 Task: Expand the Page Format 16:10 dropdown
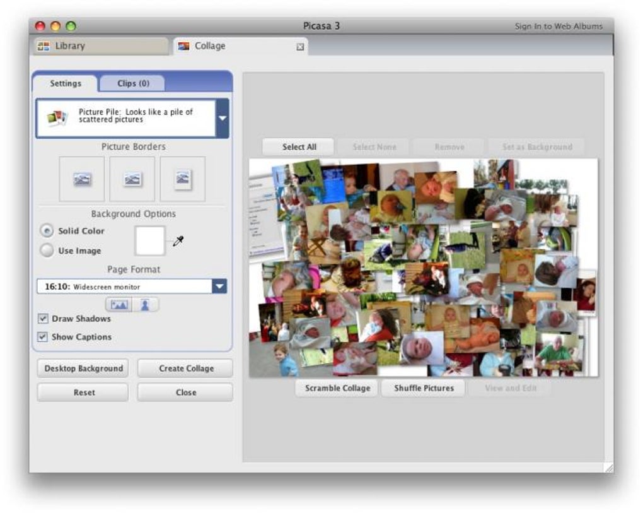219,286
